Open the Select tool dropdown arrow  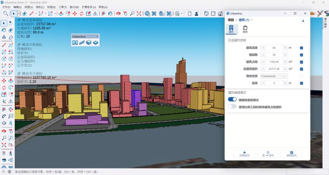coord(19,14)
